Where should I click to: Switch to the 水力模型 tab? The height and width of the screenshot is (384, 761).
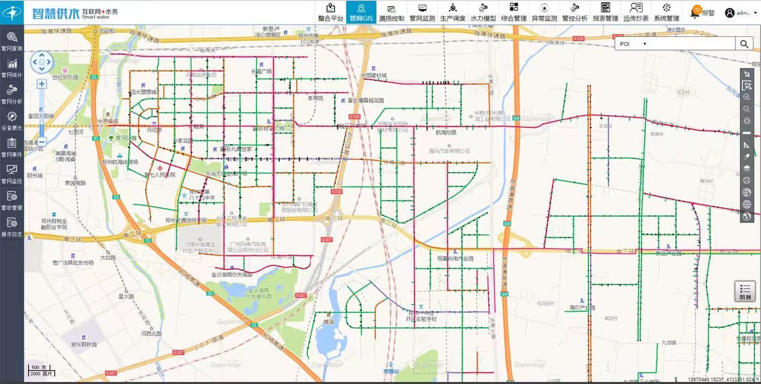point(483,12)
